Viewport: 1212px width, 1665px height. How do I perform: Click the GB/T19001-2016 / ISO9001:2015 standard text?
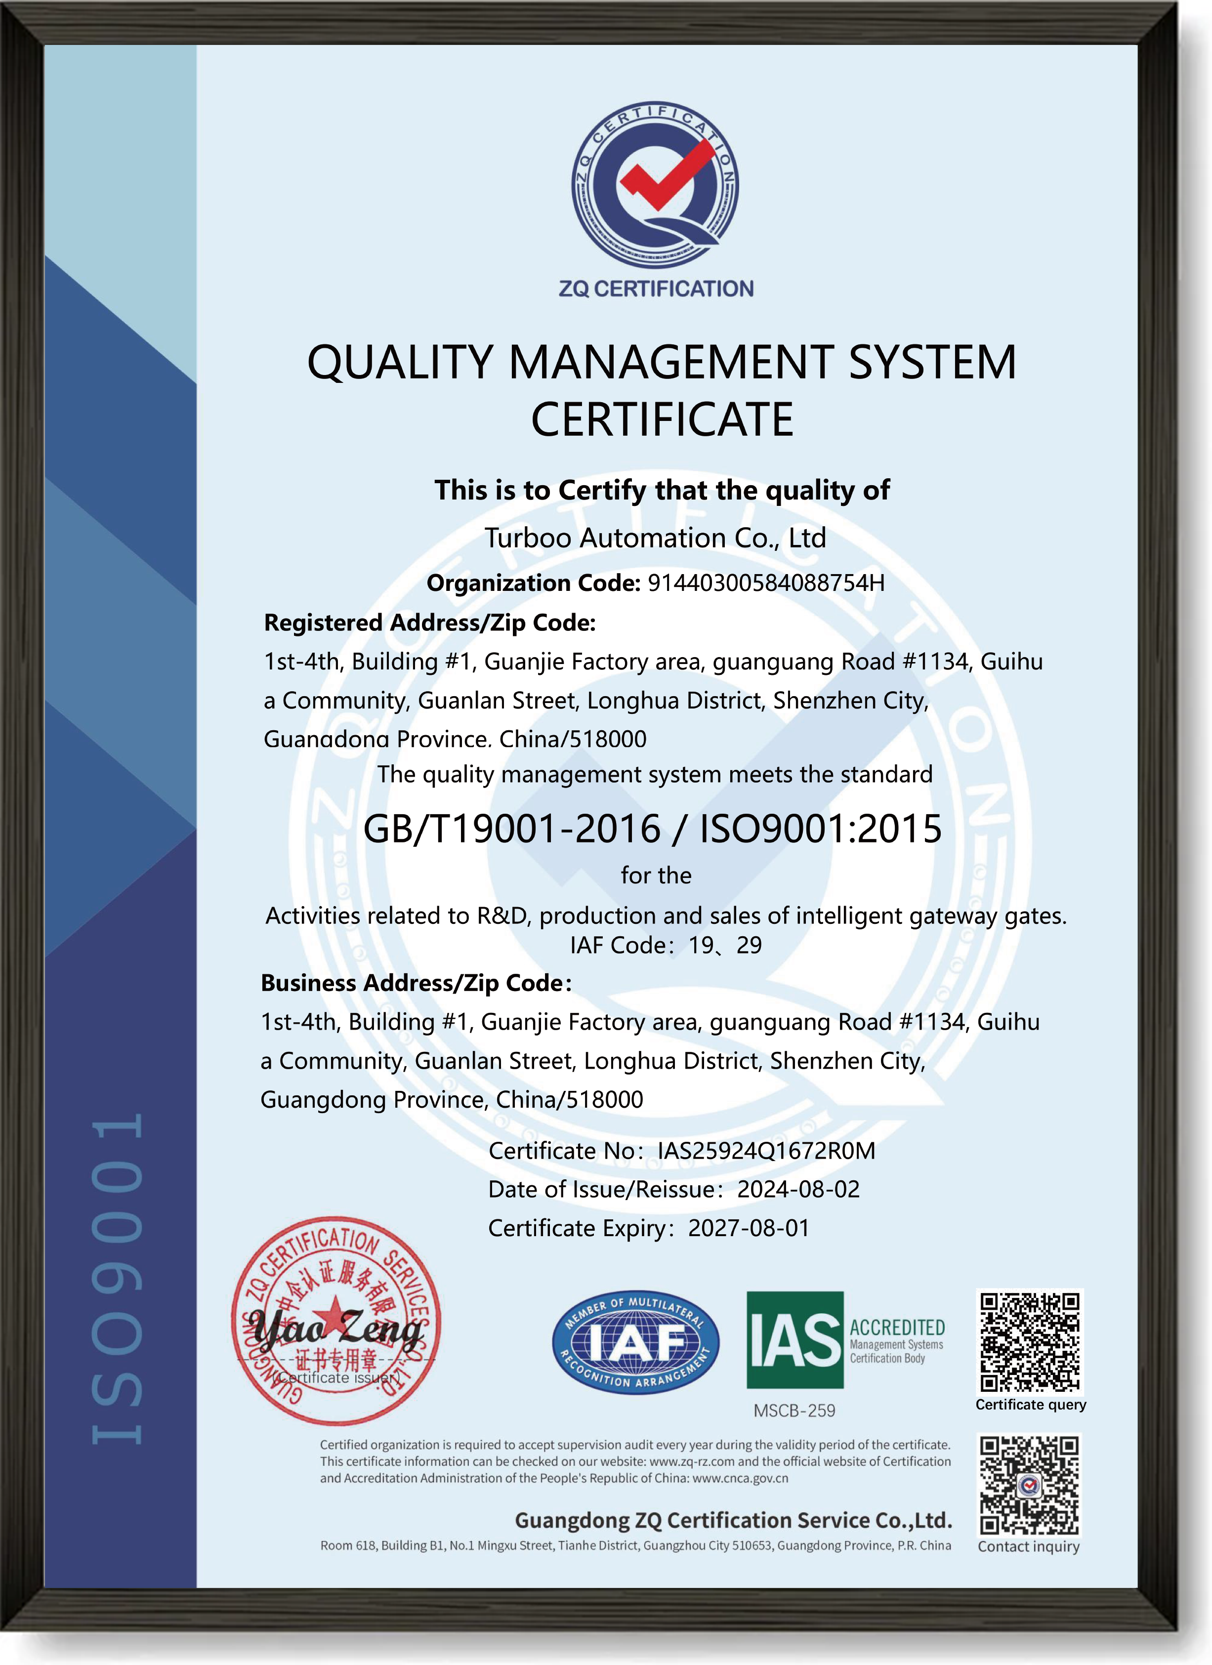click(652, 829)
